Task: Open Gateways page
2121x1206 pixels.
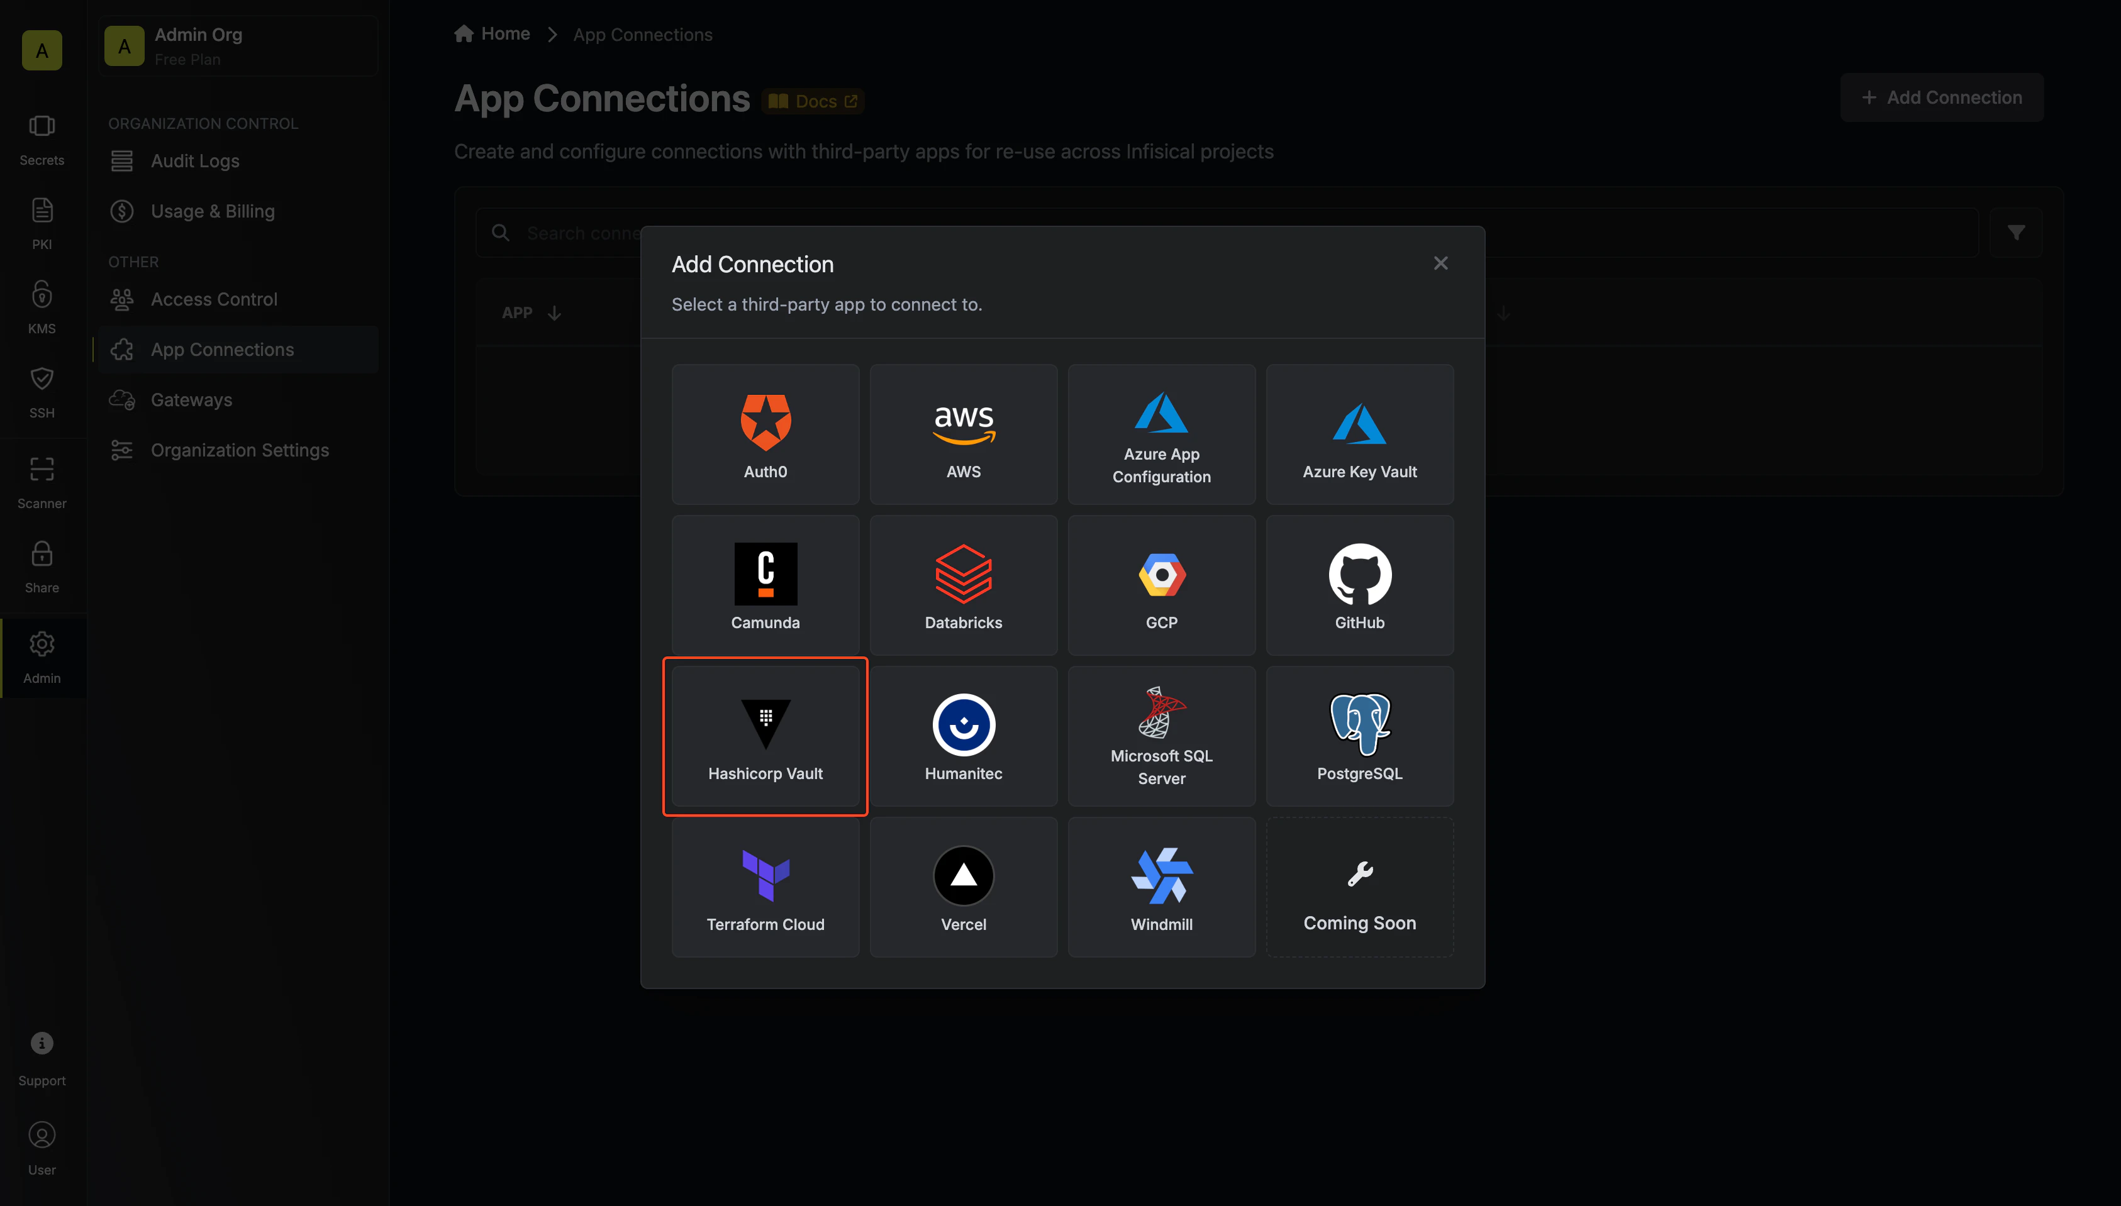Action: pos(238,400)
